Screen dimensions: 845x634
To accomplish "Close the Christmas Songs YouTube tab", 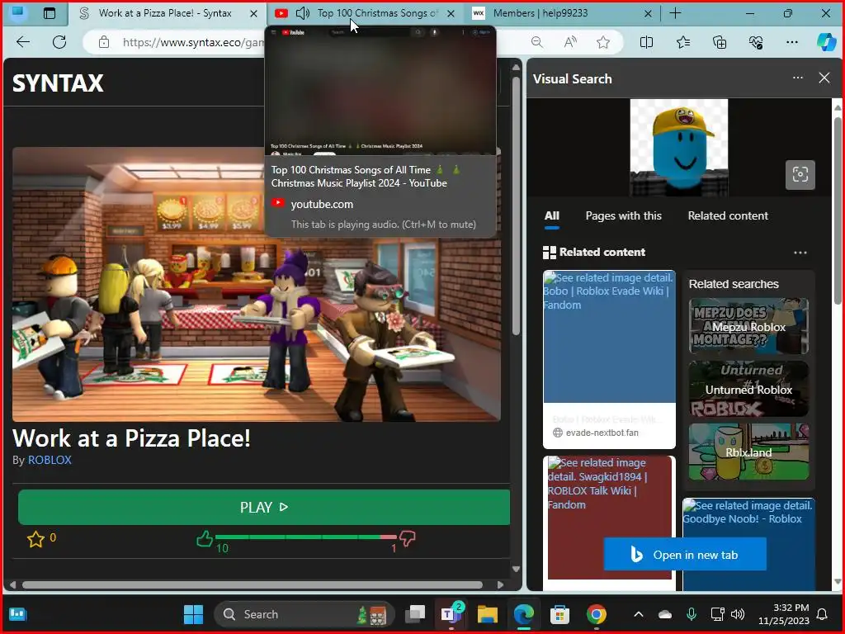I will tap(451, 13).
